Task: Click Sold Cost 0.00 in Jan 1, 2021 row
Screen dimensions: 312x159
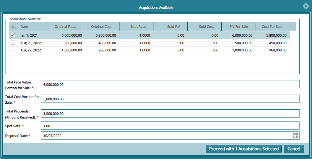Action: [x=215, y=35]
